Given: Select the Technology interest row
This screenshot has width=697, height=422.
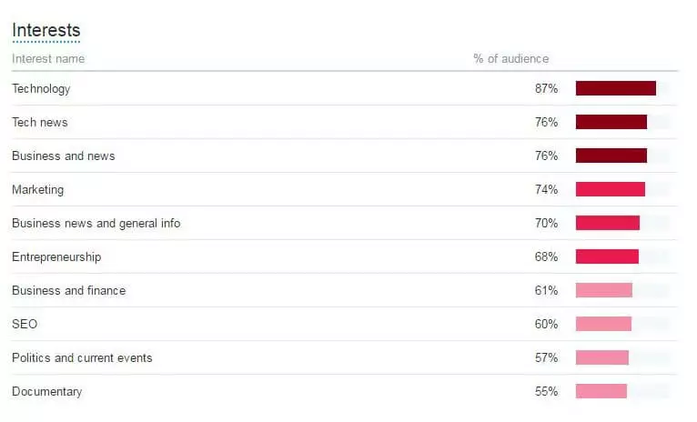Looking at the screenshot, I should (x=41, y=89).
